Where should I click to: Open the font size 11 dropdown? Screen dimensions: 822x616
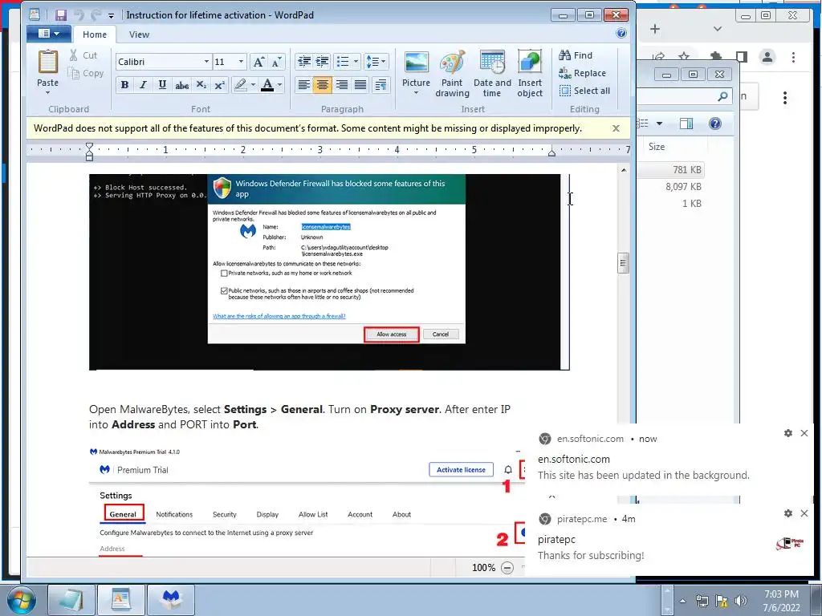coord(241,62)
